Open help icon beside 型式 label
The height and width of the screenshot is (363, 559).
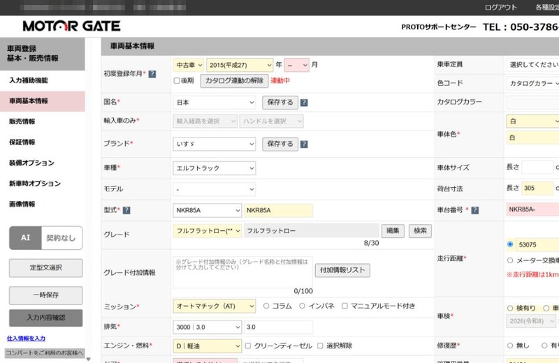coord(126,210)
